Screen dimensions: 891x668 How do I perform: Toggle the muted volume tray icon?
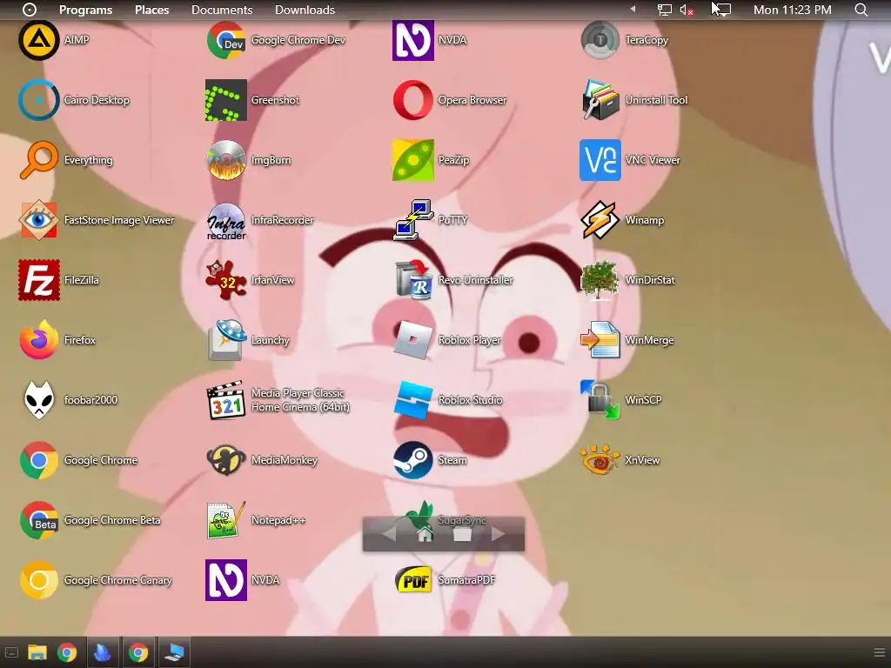point(687,10)
